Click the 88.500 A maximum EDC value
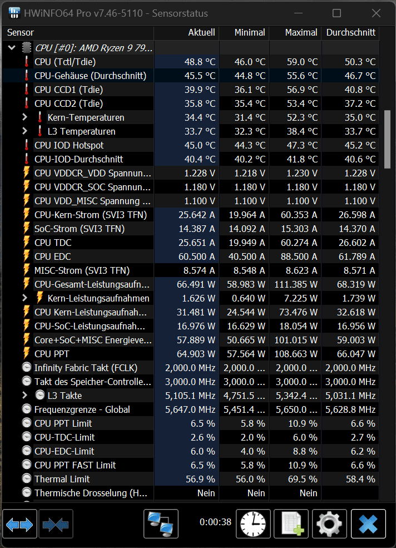The height and width of the screenshot is (548, 396). (x=299, y=256)
